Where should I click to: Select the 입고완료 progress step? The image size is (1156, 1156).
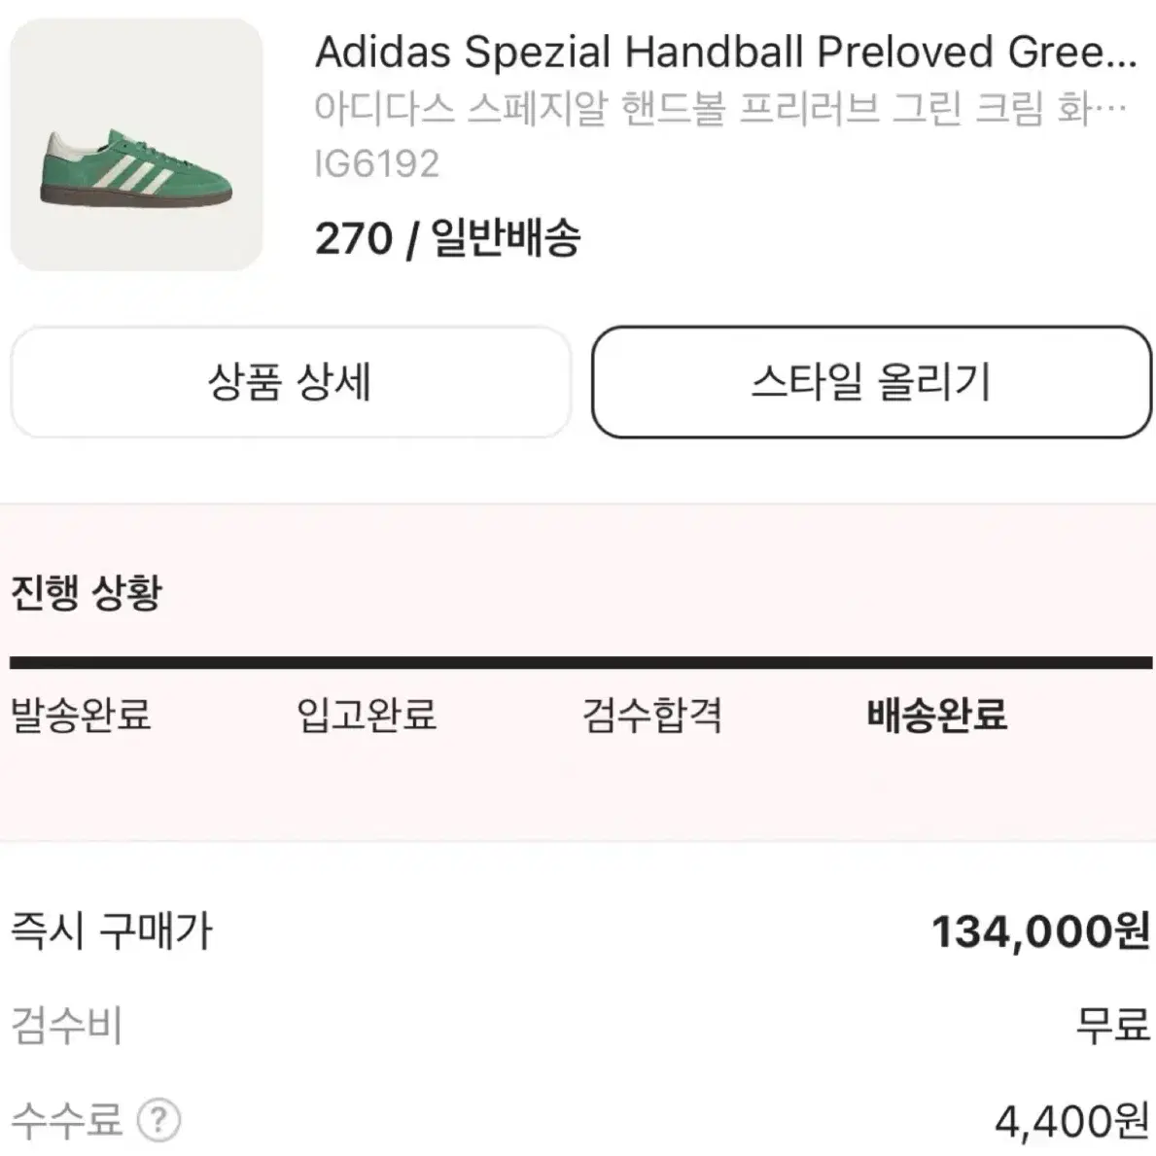click(367, 715)
